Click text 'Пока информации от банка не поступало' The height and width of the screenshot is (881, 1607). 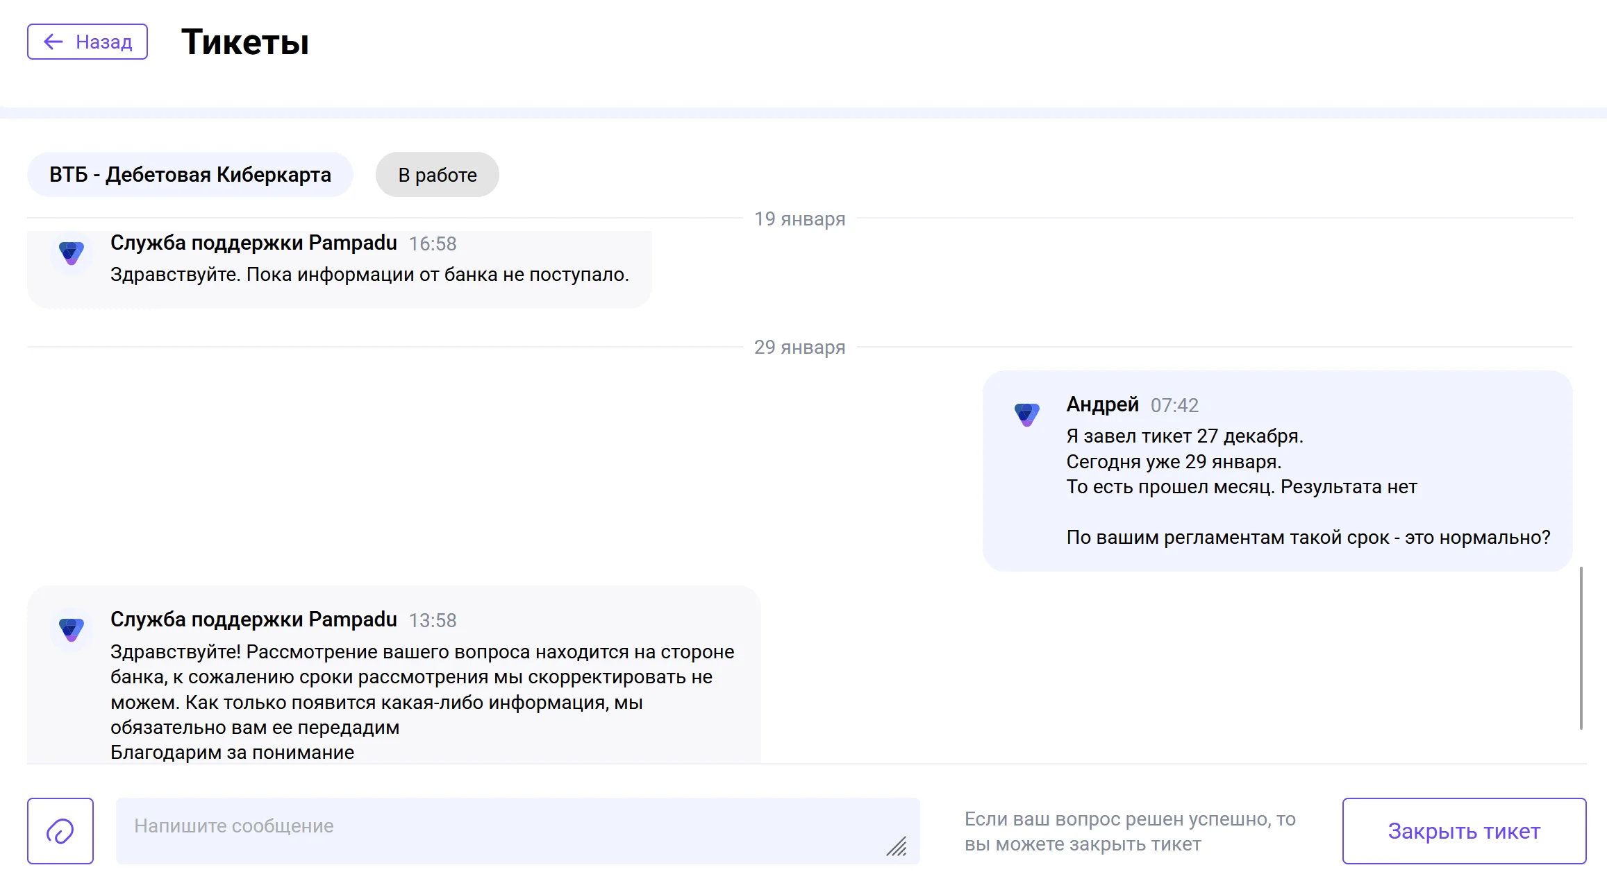pos(438,275)
